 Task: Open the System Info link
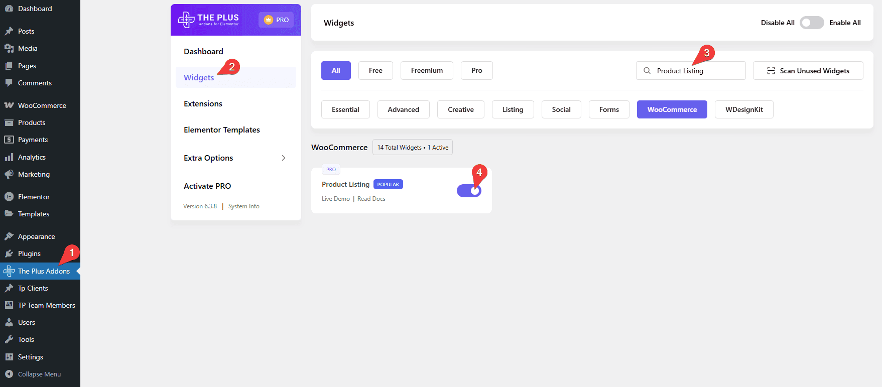[x=244, y=206]
